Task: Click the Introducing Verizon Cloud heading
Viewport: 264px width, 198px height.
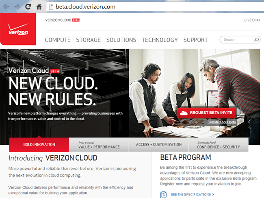Action: point(53,158)
